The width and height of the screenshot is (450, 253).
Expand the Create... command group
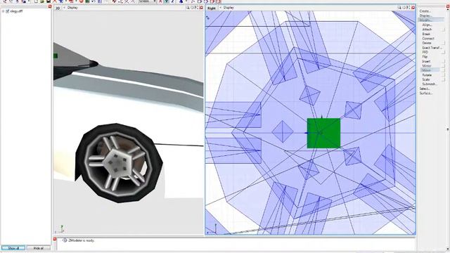click(x=425, y=11)
